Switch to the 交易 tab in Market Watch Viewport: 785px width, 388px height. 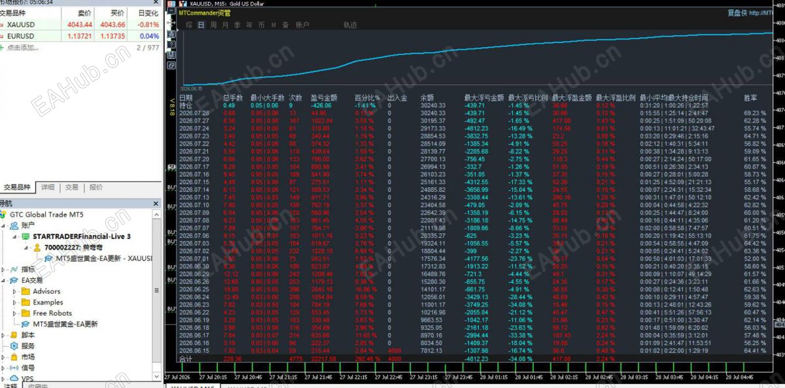71,187
